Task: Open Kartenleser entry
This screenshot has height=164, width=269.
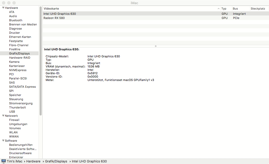Action: point(17,66)
